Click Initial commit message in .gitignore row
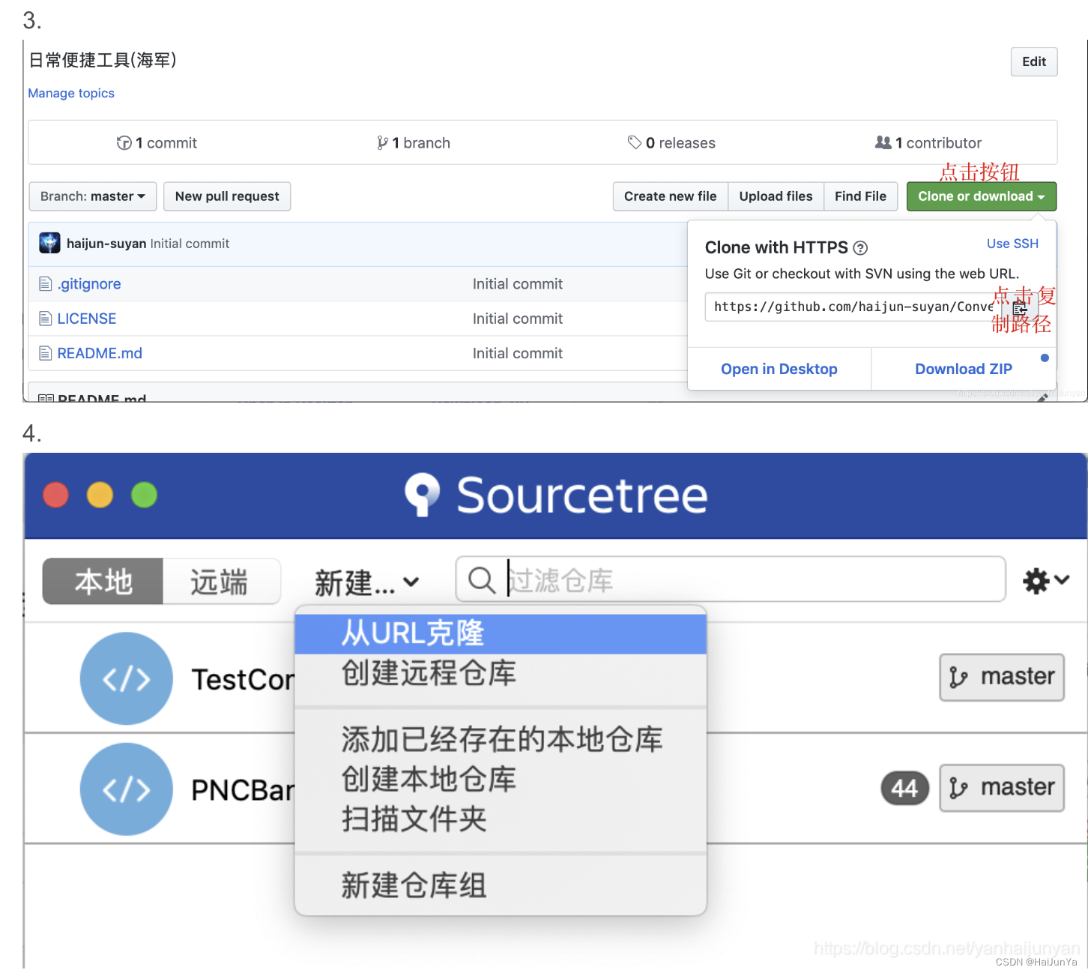The image size is (1088, 973). [518, 284]
